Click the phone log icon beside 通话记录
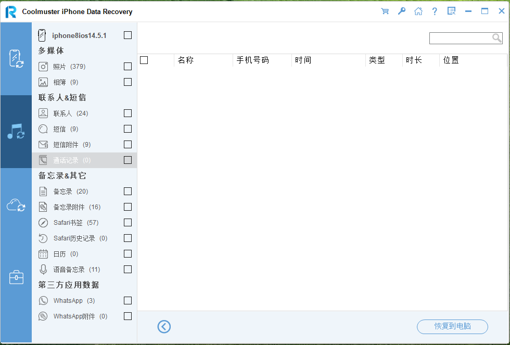The width and height of the screenshot is (510, 345). click(43, 160)
